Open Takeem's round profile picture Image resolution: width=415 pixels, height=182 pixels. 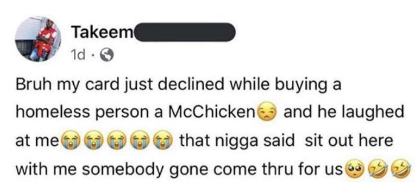pos(38,39)
